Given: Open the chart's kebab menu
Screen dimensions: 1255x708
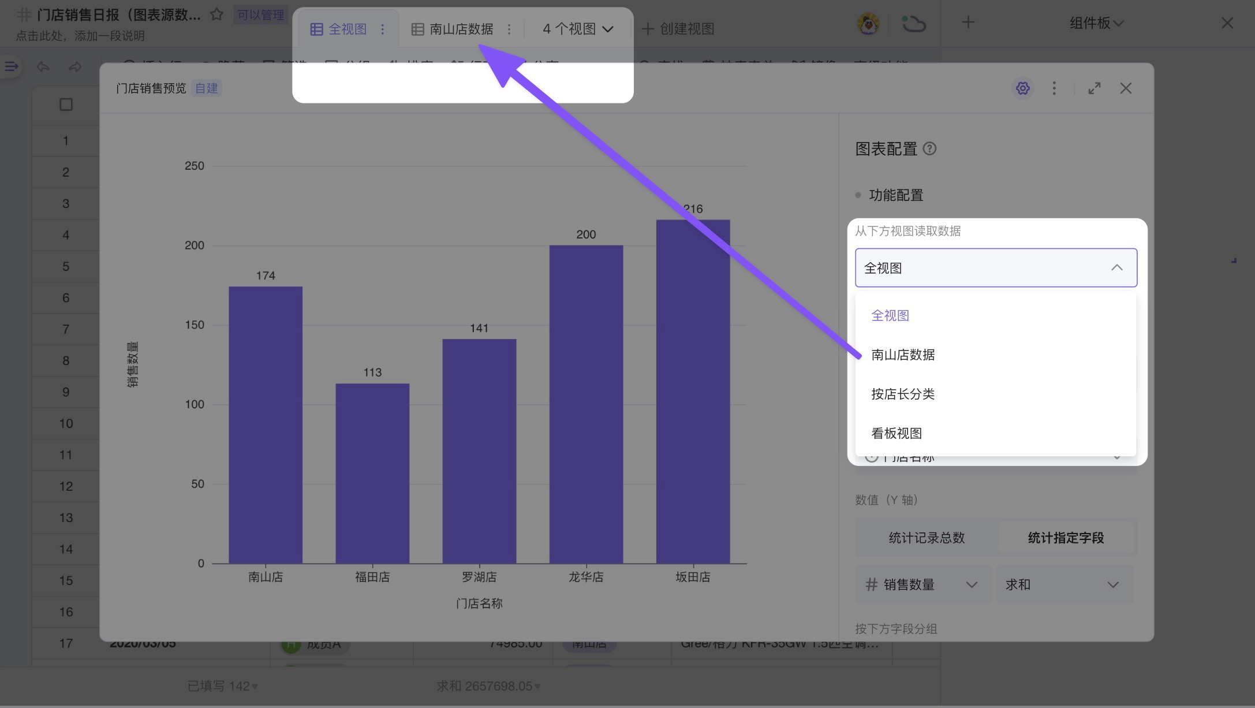Looking at the screenshot, I should (1054, 88).
